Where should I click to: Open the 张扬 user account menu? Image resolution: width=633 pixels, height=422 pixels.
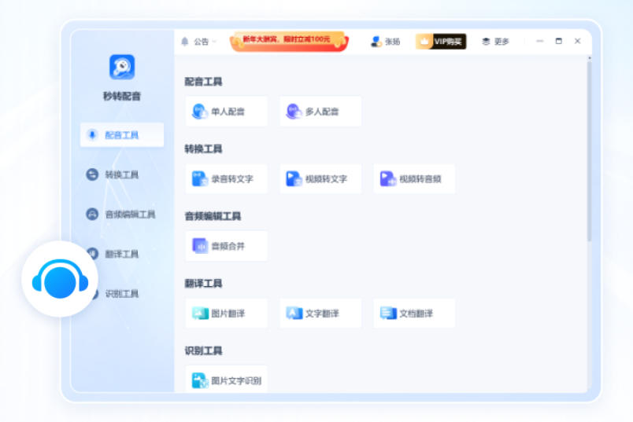click(x=386, y=42)
